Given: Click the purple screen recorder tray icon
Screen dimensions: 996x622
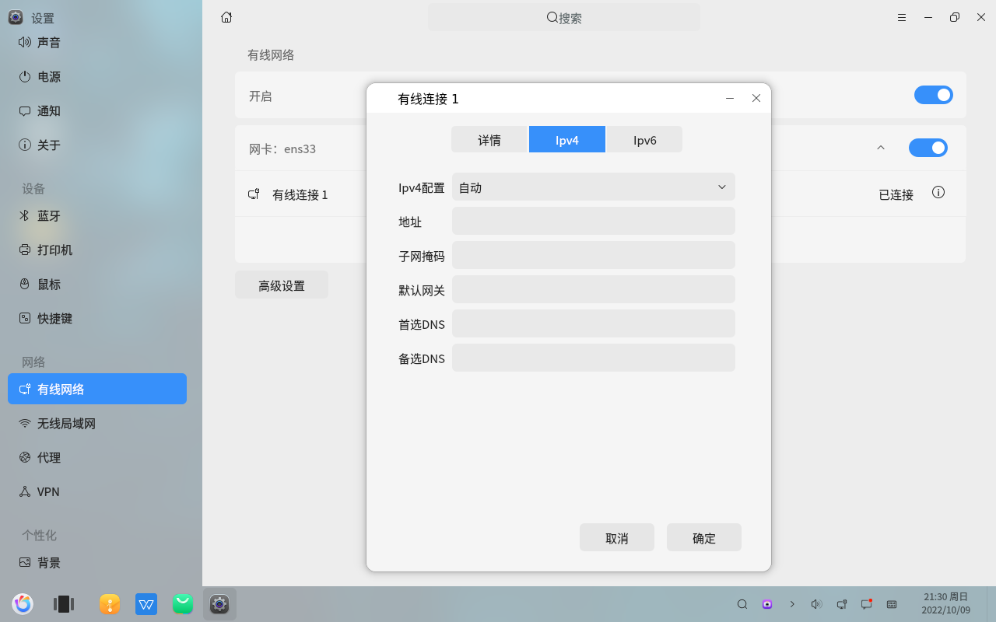Looking at the screenshot, I should (x=767, y=604).
